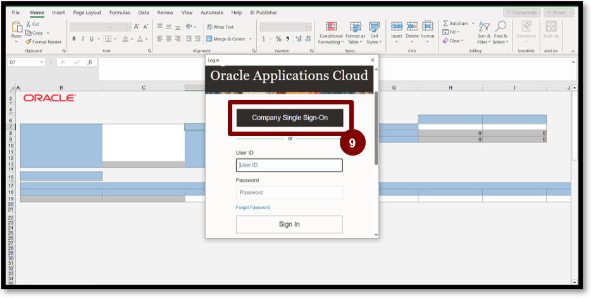Toggle Underline formatting
Screen dimensions: 591x298
(92, 39)
